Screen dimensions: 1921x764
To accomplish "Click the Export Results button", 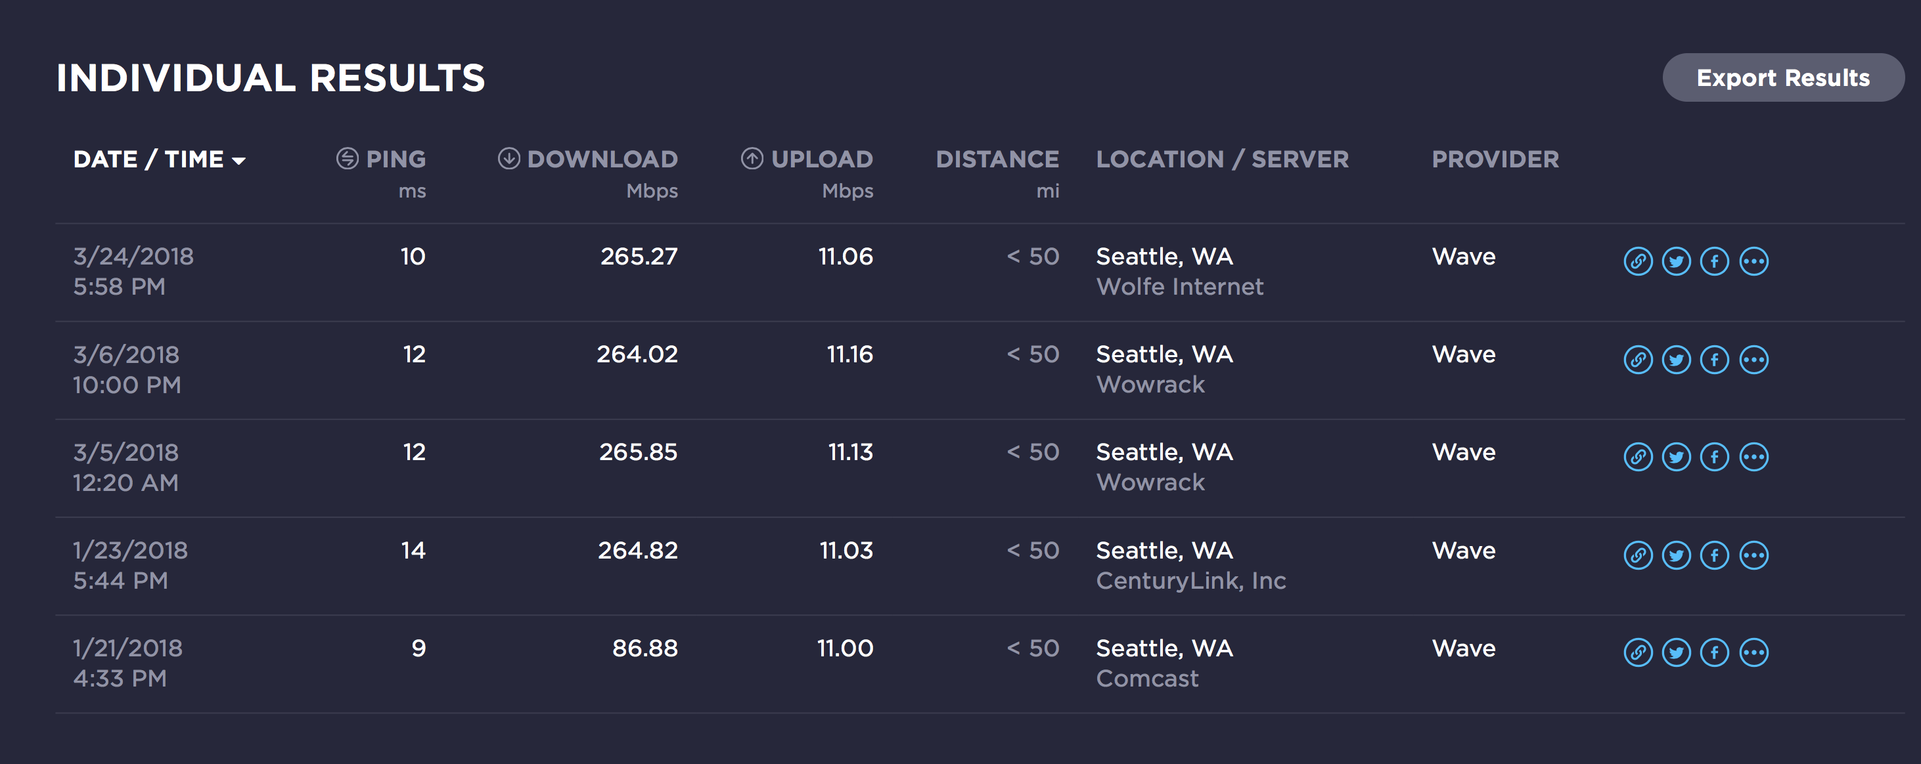I will pyautogui.click(x=1782, y=77).
